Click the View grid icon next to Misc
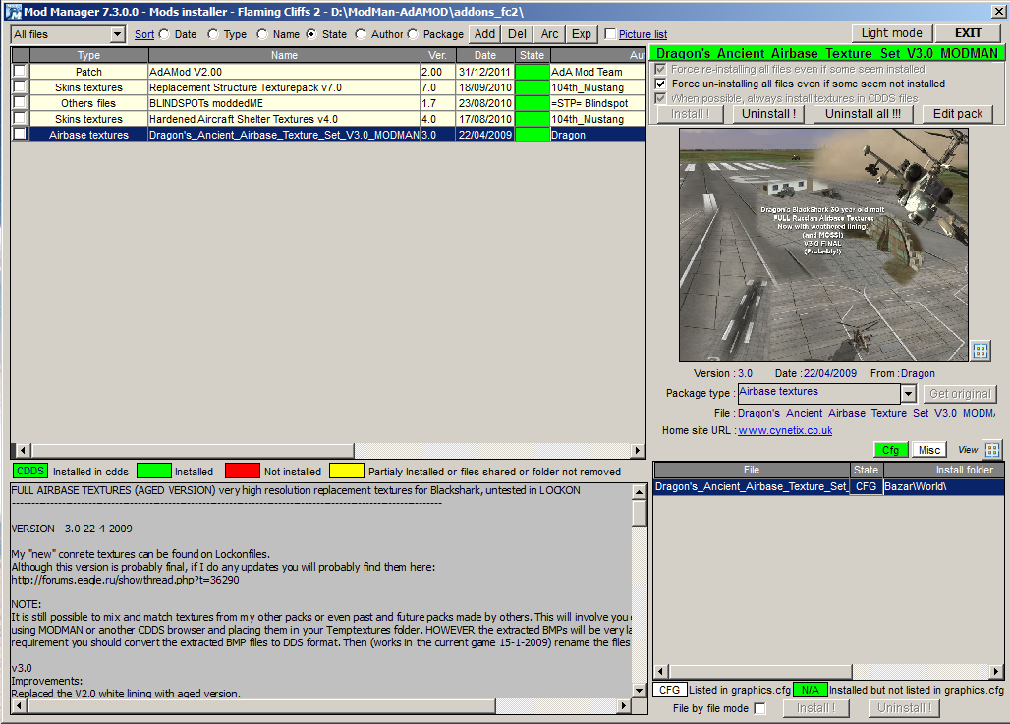Viewport: 1010px width, 724px height. 992,450
